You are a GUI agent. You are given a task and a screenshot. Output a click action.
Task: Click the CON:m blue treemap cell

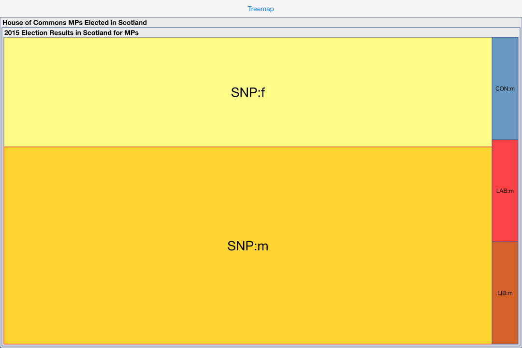click(x=505, y=88)
